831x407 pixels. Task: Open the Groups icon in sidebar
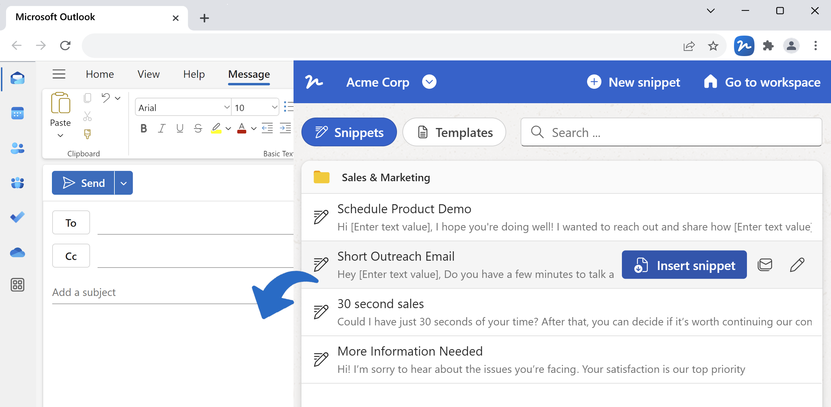[17, 183]
